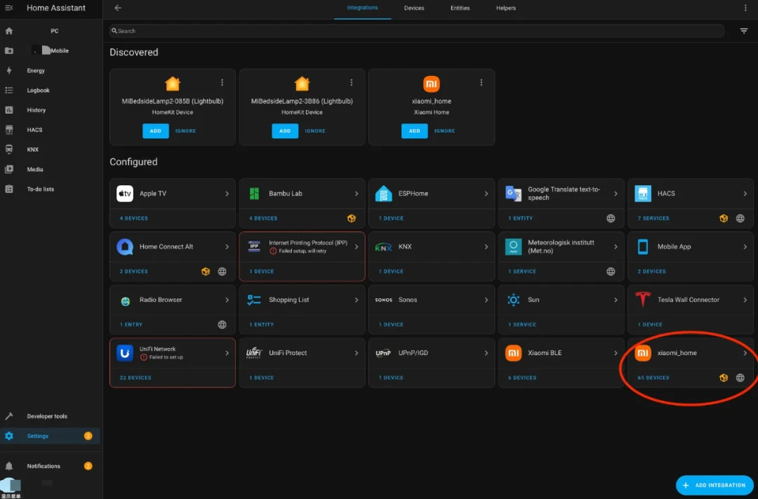Click the Bambu Lab integration logo
The width and height of the screenshot is (758, 499).
pyautogui.click(x=254, y=194)
